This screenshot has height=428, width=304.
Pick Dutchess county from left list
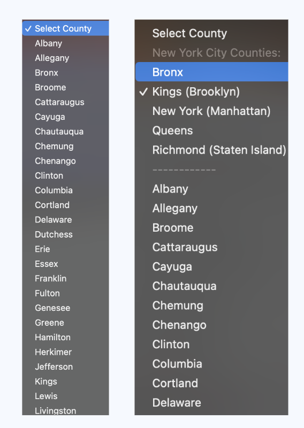coord(65,234)
